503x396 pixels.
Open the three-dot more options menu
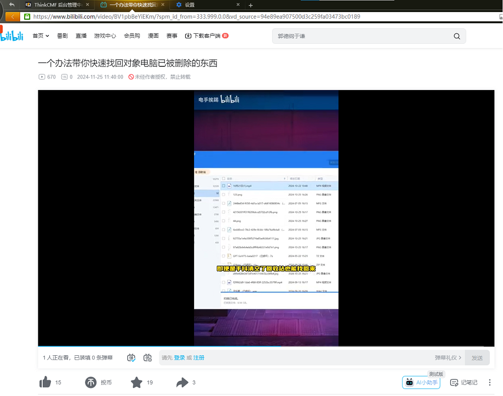pyautogui.click(x=489, y=382)
